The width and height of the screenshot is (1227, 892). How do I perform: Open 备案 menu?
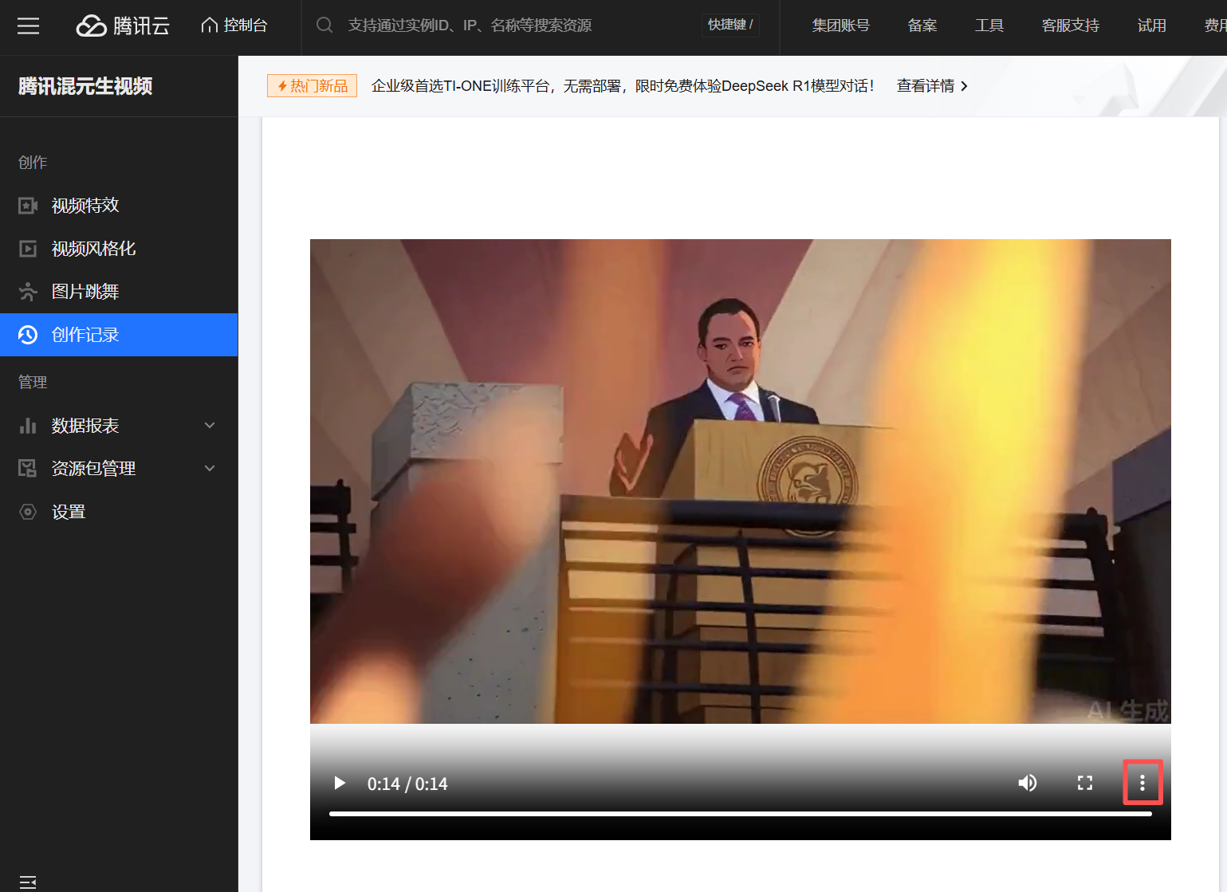click(x=922, y=26)
